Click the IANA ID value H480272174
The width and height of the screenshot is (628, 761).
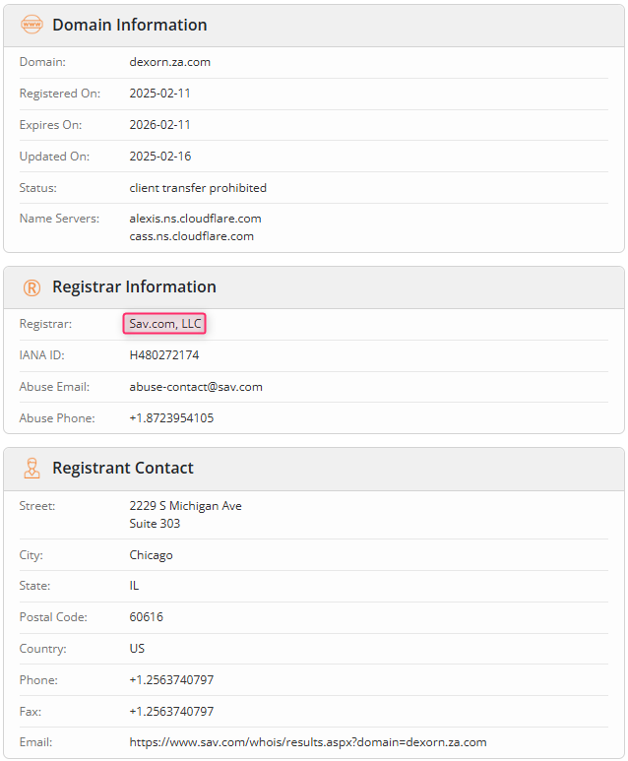tap(164, 355)
